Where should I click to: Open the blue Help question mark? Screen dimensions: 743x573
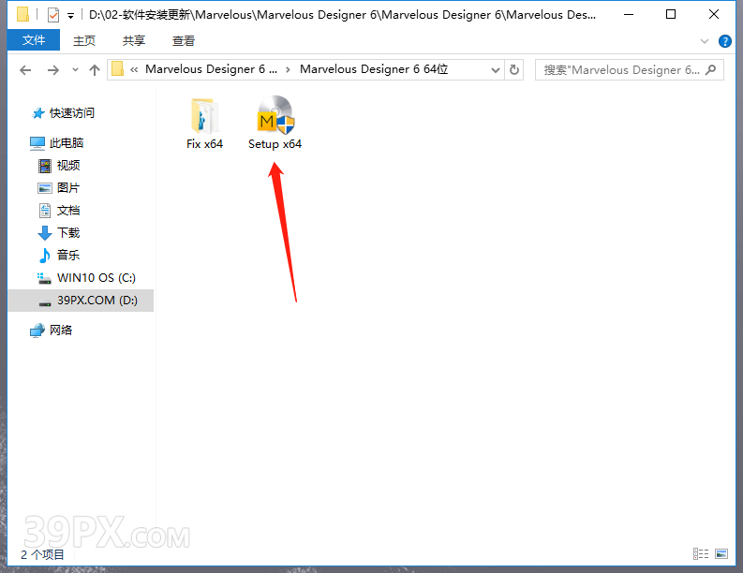725,41
